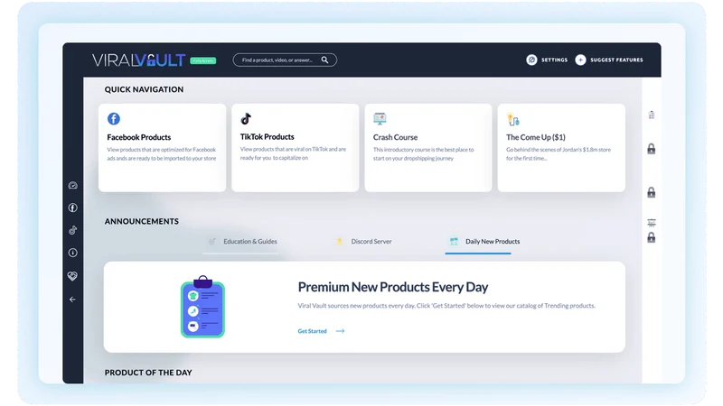Click the lightbulb icon on Come Up card
This screenshot has width=723, height=406.
(x=512, y=119)
